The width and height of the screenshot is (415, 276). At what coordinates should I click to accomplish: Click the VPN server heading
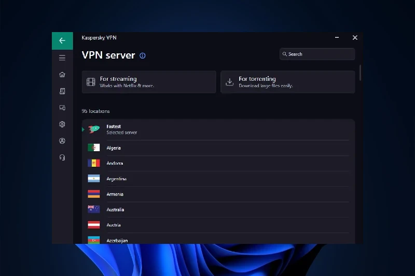pos(108,55)
